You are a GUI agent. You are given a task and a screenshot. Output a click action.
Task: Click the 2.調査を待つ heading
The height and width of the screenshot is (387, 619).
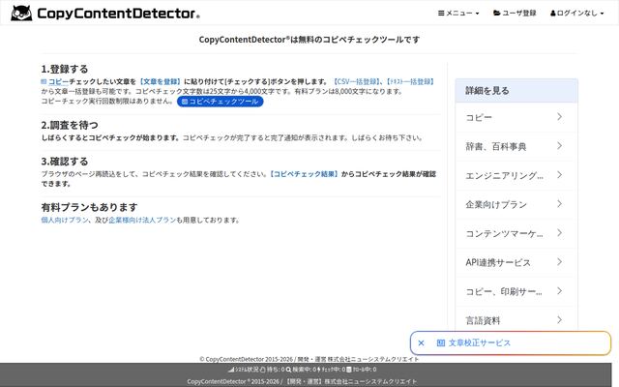click(70, 125)
